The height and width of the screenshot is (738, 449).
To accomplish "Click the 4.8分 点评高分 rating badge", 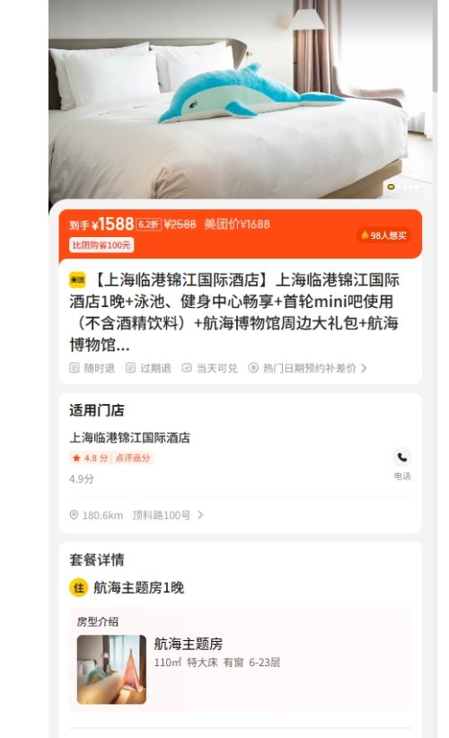I will pos(112,458).
